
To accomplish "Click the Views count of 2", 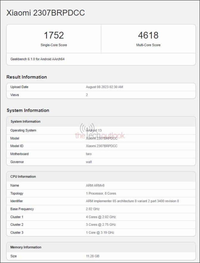I will pyautogui.click(x=87, y=95).
